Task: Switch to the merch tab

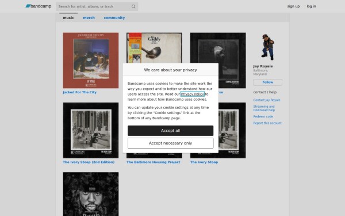Action: 89,18
